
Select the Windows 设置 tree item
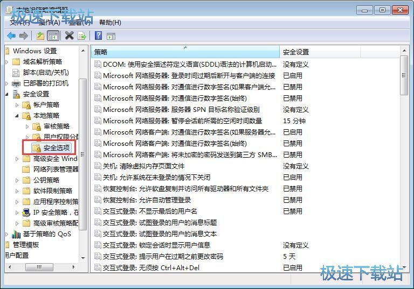tap(35, 51)
